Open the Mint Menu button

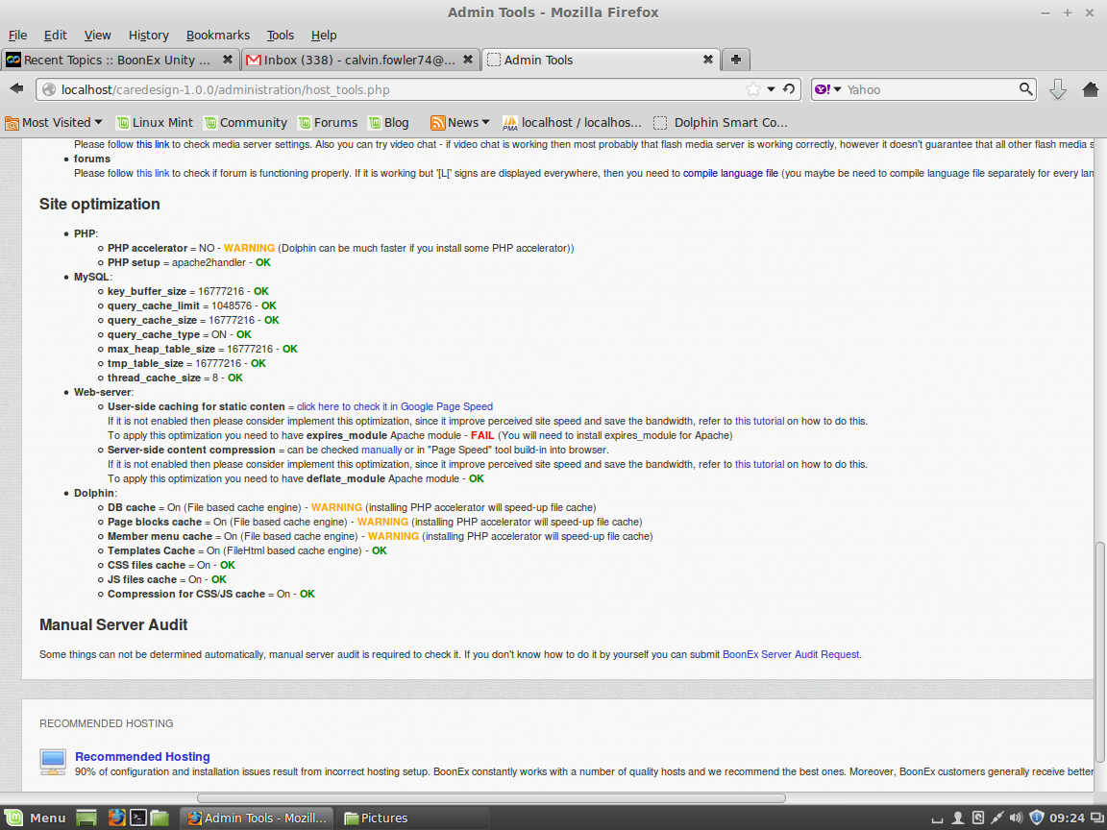pyautogui.click(x=36, y=818)
